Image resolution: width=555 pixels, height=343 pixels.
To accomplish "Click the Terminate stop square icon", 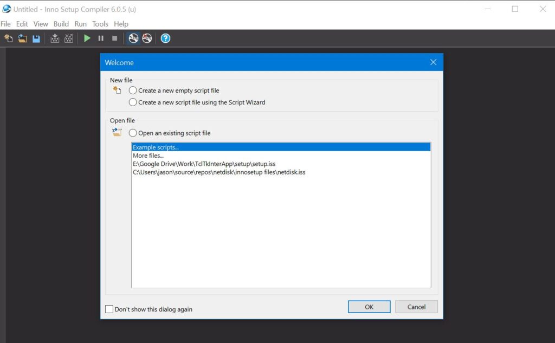I will click(x=114, y=38).
